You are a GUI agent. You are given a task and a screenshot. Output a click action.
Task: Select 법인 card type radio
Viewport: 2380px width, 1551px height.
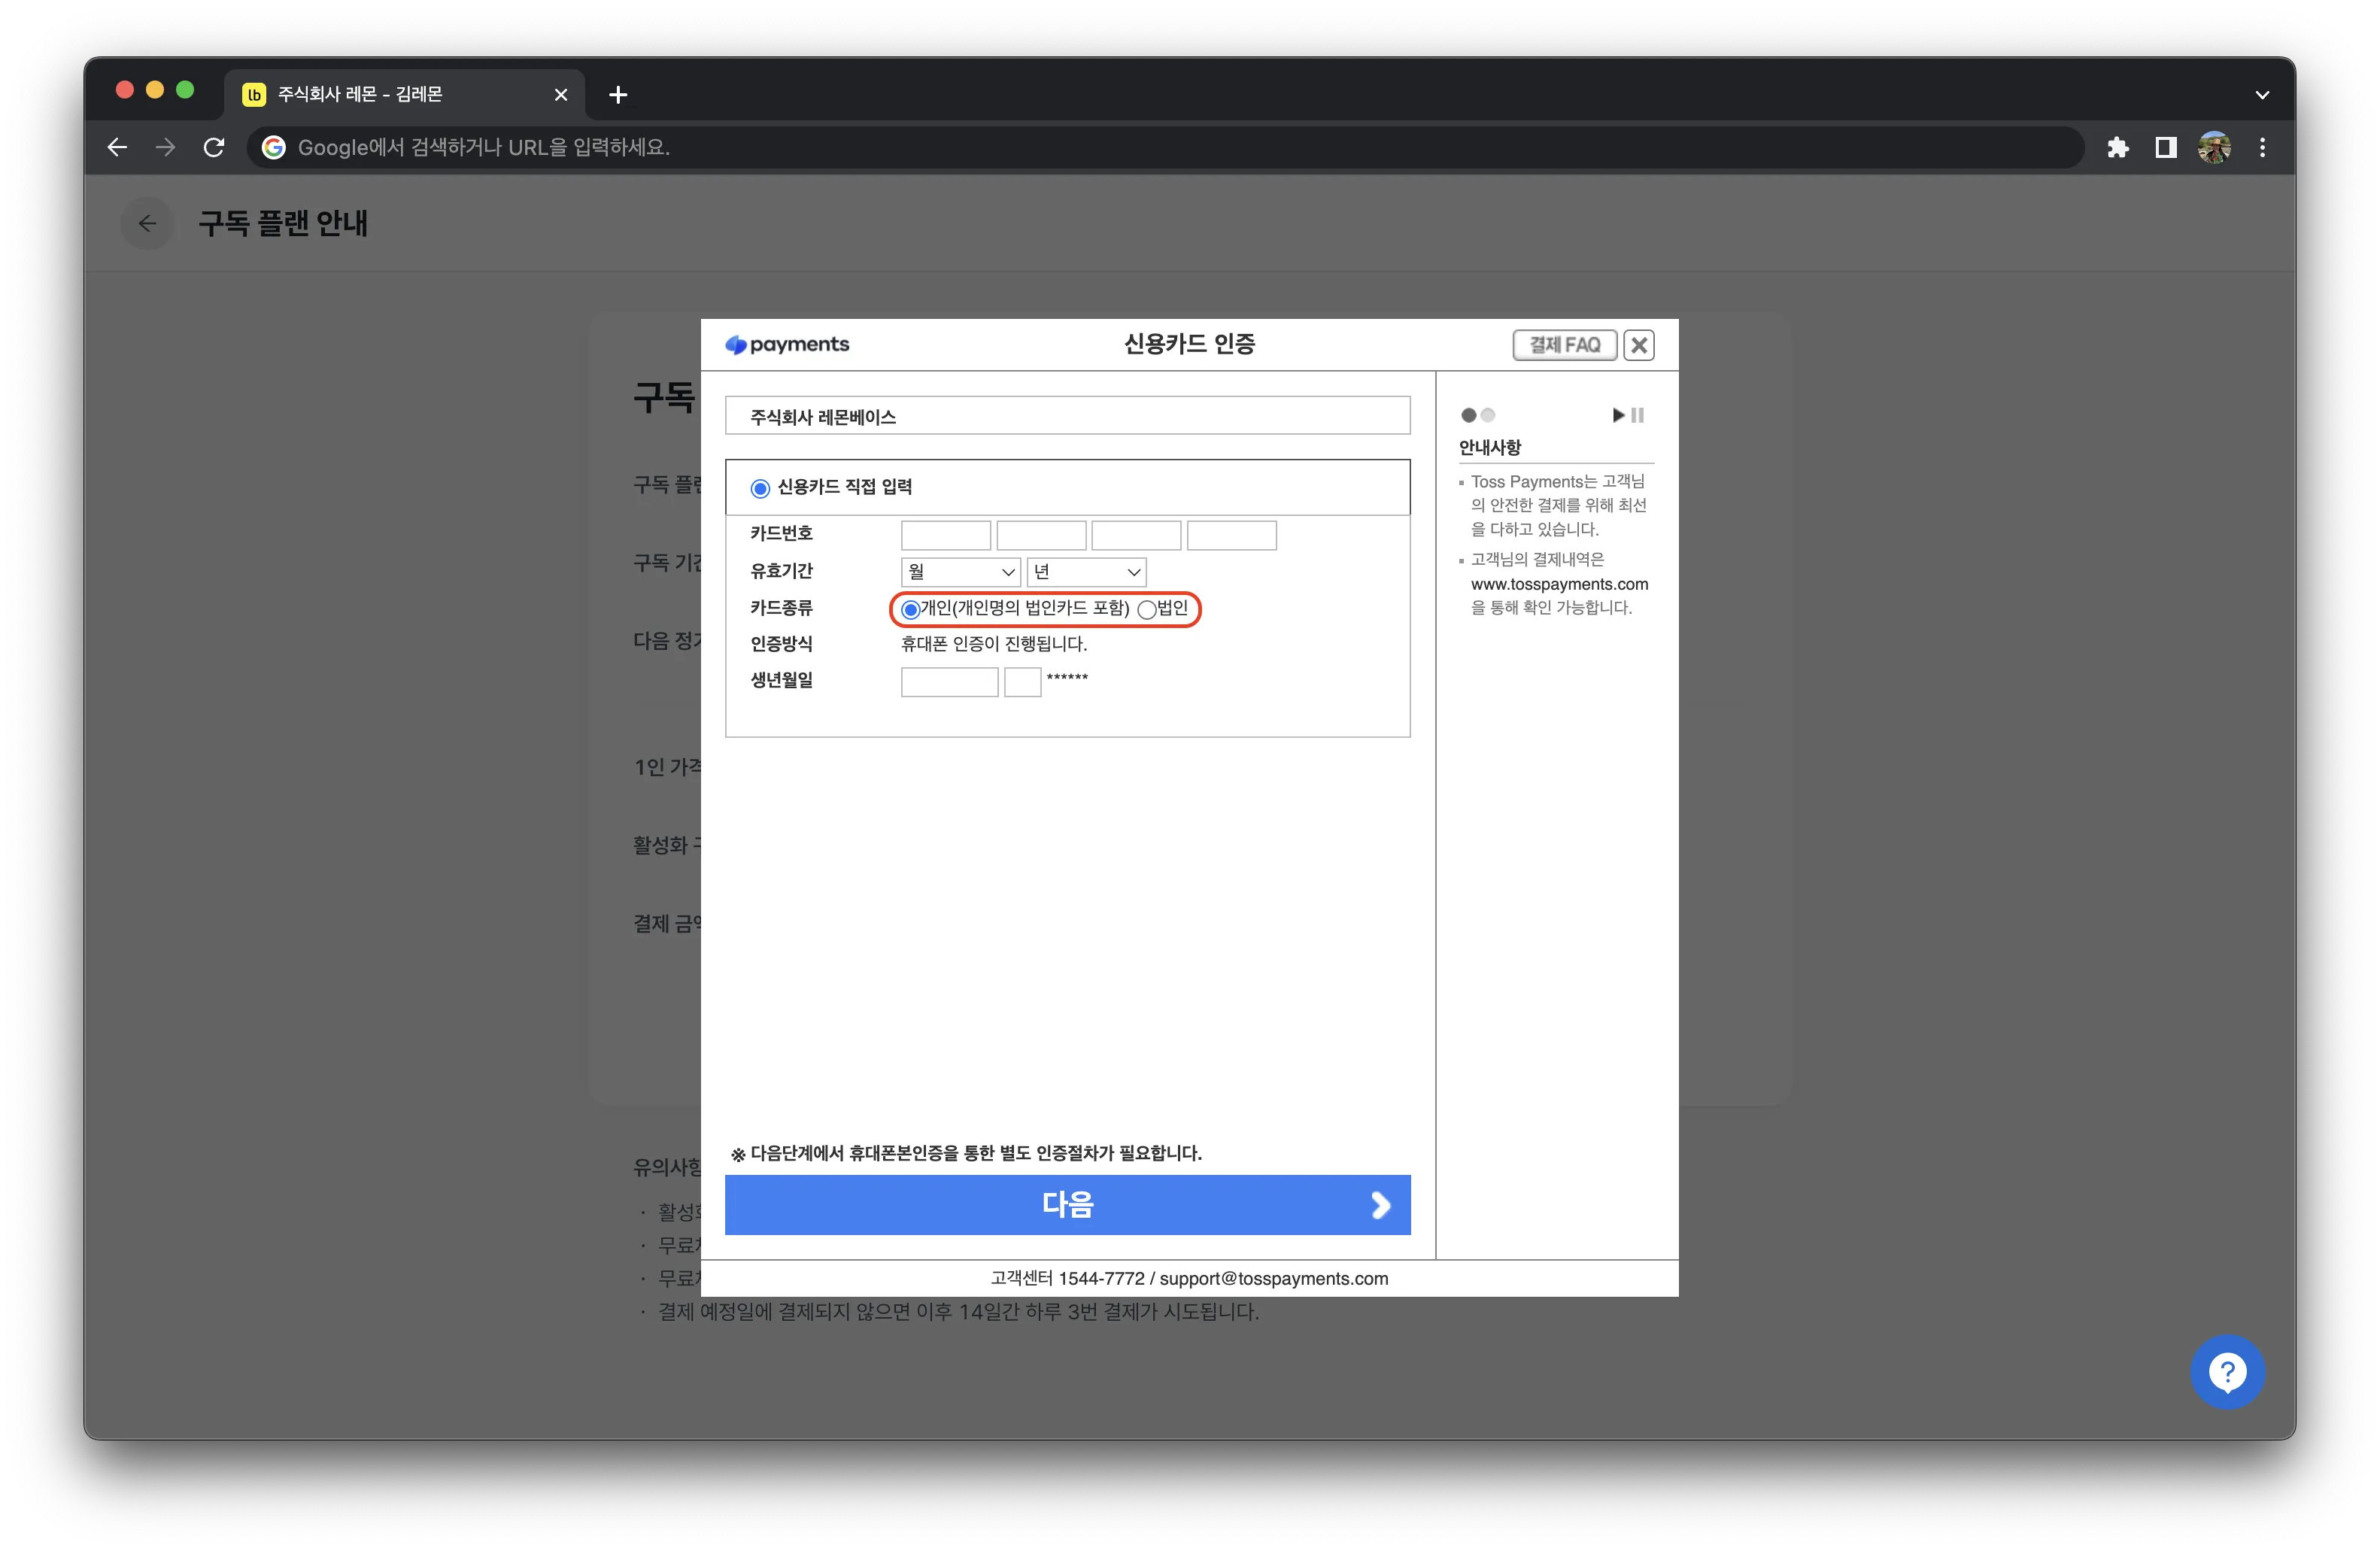pyautogui.click(x=1147, y=609)
